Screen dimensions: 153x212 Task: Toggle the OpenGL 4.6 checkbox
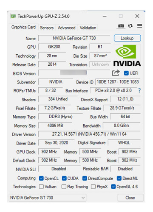(x=113, y=187)
